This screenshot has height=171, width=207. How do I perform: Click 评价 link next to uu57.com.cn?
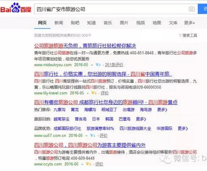click(x=103, y=135)
